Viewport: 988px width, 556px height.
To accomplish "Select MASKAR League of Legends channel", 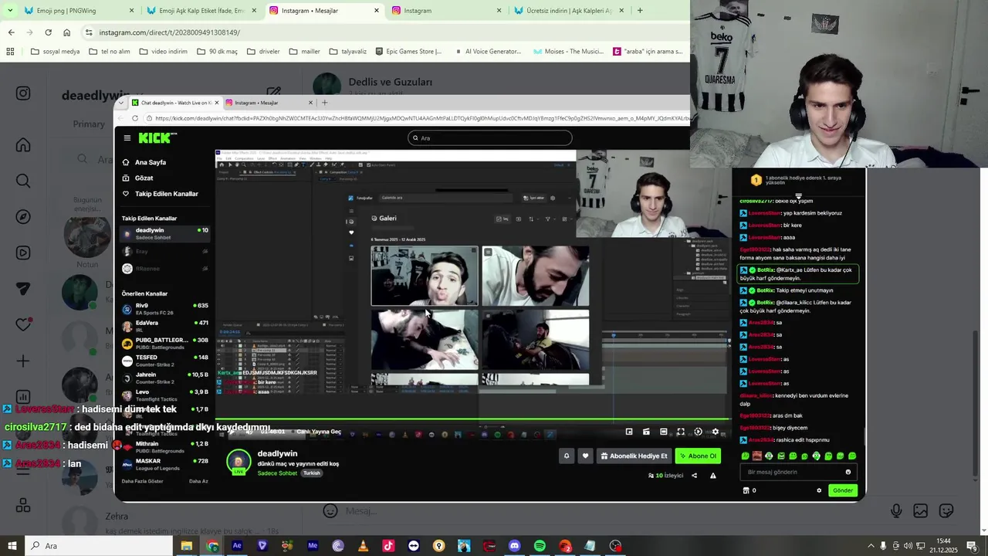I will (x=165, y=464).
